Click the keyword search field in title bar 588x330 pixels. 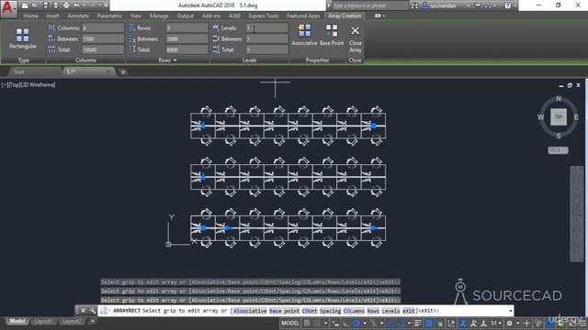(x=369, y=5)
